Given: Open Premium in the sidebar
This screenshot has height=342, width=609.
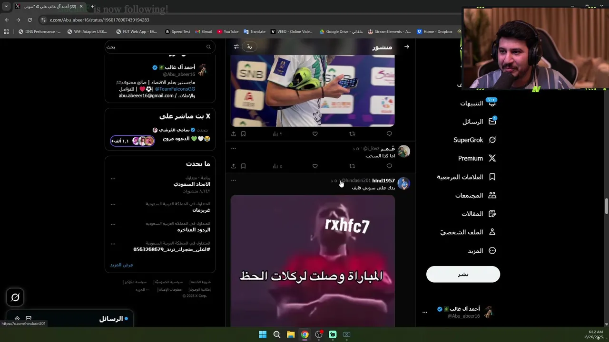Looking at the screenshot, I should [477, 158].
